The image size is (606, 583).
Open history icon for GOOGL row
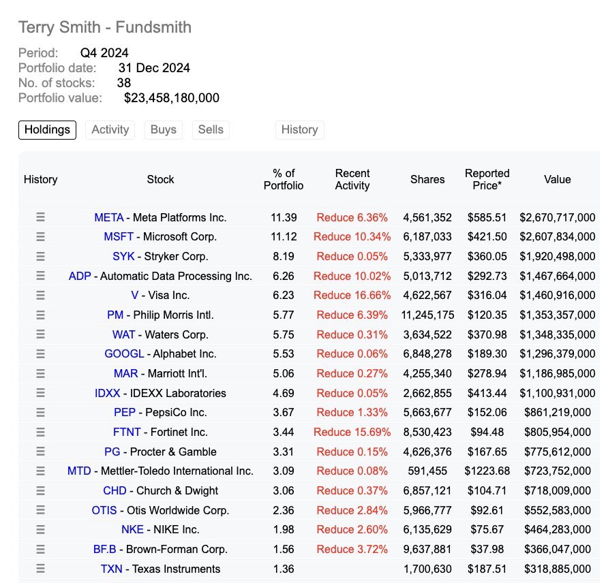[40, 353]
